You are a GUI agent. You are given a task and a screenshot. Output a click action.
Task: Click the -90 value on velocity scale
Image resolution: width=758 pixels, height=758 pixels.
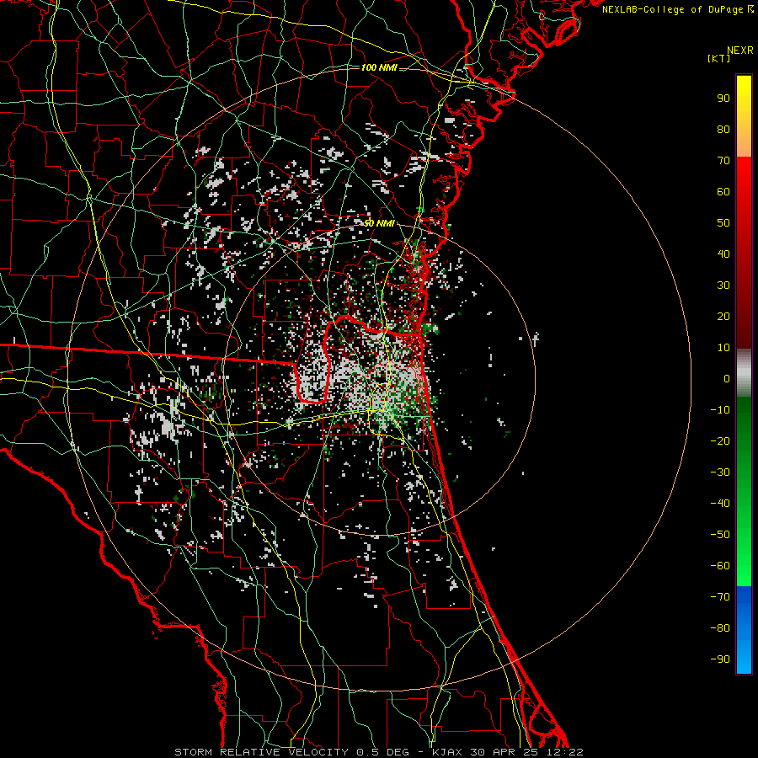point(720,659)
